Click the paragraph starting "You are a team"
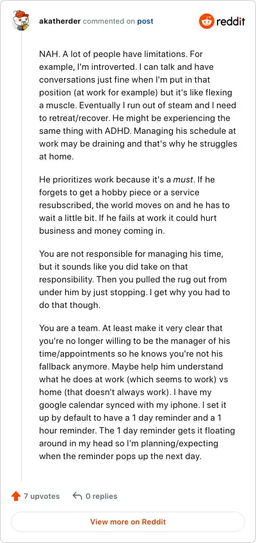The height and width of the screenshot is (543, 256). click(137, 392)
